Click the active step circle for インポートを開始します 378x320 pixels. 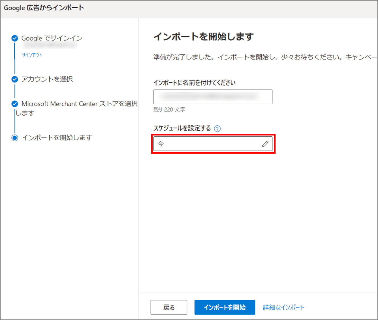pos(15,138)
